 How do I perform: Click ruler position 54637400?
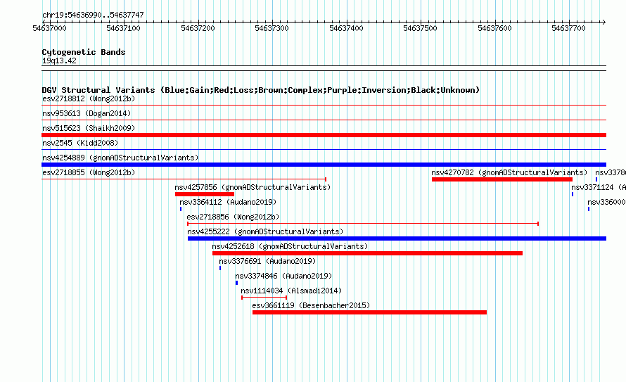pos(346,28)
